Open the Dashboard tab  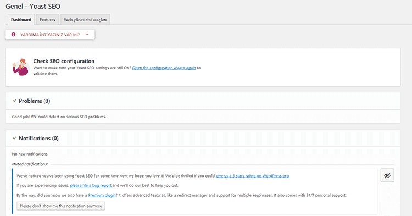pos(21,20)
